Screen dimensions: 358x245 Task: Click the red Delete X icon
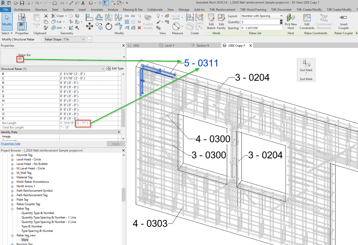[139, 28]
